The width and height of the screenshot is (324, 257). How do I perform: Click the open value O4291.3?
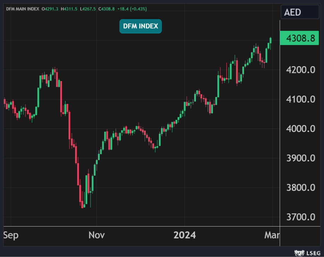[x=50, y=8]
